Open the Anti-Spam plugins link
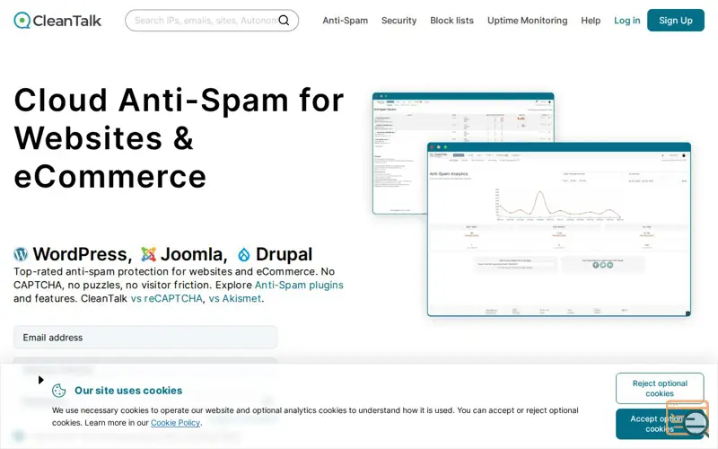 299,285
